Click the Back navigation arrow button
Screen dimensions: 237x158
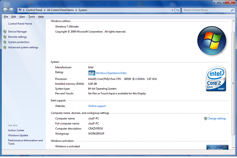tap(5, 10)
